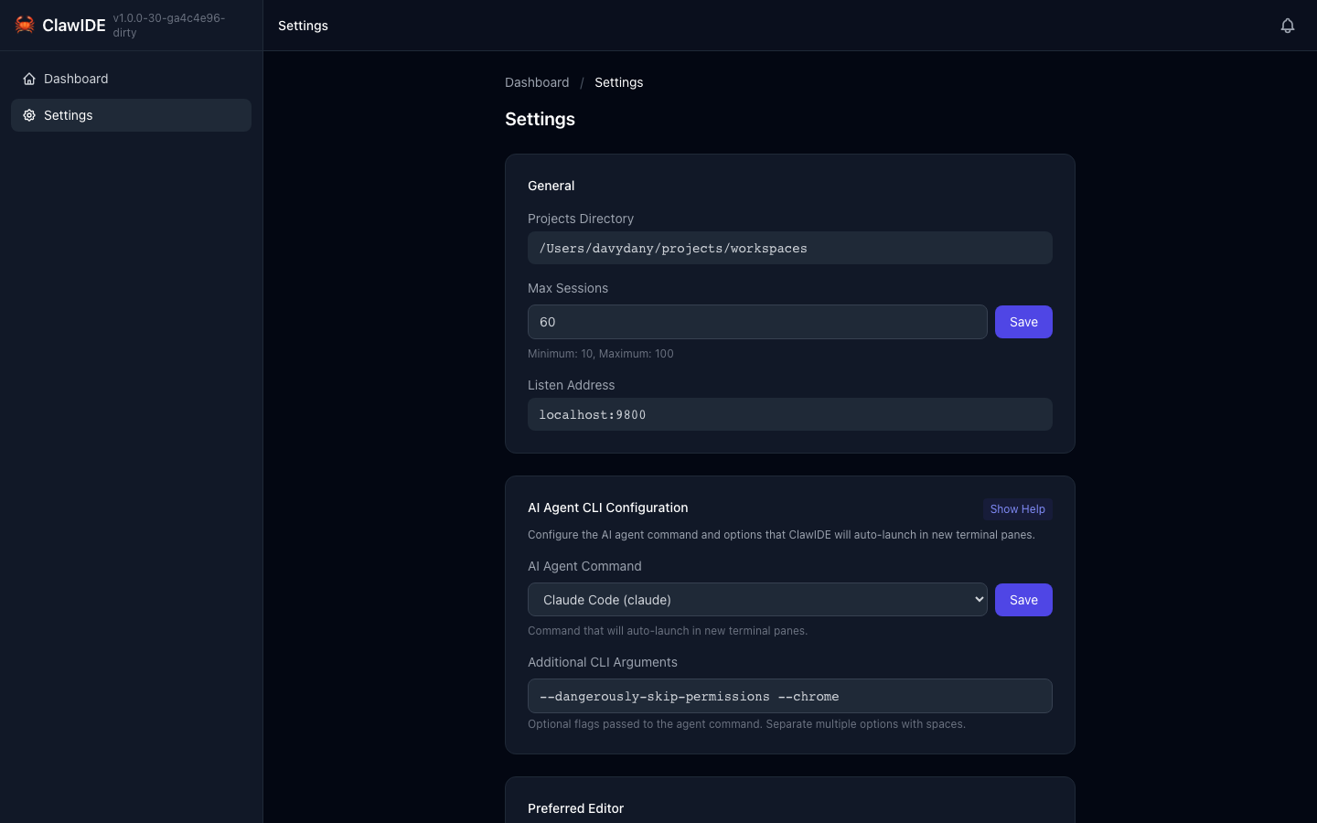Click the version label under ClawIDE
Viewport: 1317px width, 823px height.
169,26
